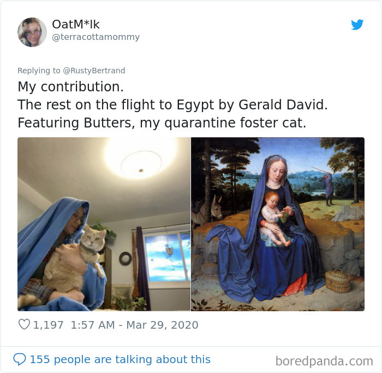Like the tweet with the heart icon

24,324
